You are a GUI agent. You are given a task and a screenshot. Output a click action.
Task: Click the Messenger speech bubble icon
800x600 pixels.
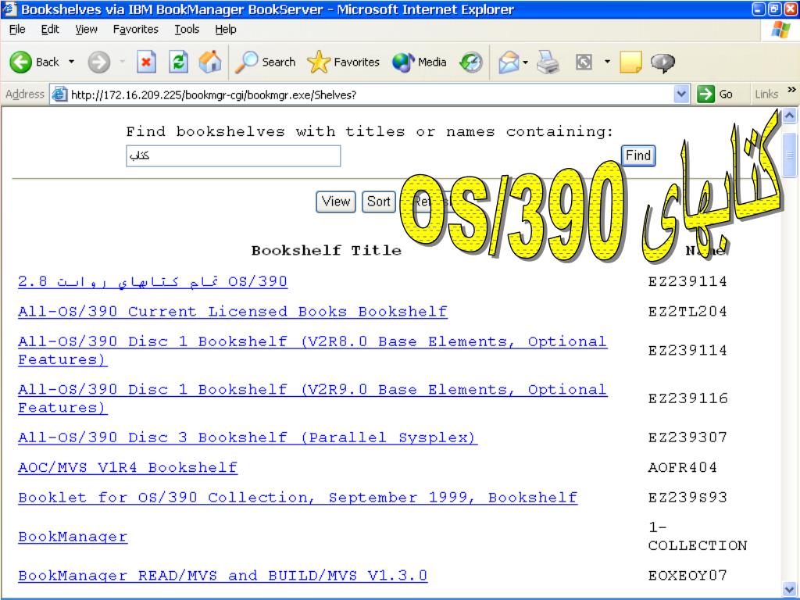tap(662, 62)
